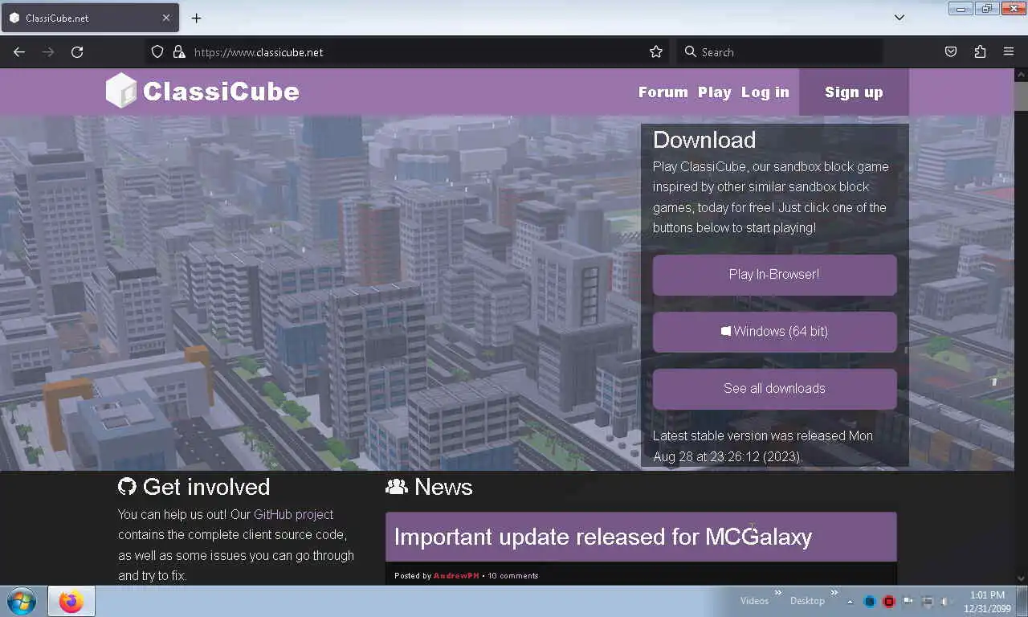1028x617 pixels.
Task: Show hidden system tray icons arrow
Action: pyautogui.click(x=850, y=602)
